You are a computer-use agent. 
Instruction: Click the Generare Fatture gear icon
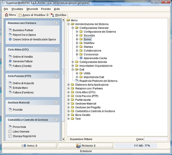click(x=10, y=61)
